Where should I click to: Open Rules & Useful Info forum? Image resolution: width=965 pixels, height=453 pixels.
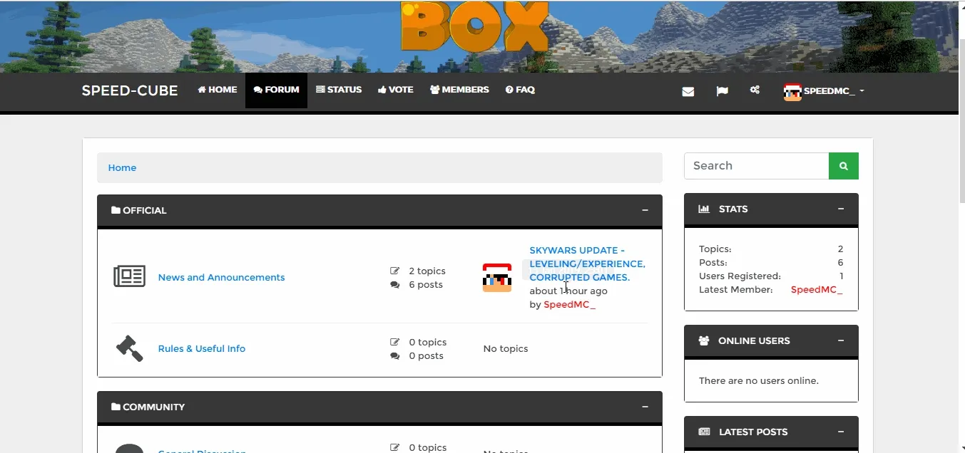202,348
